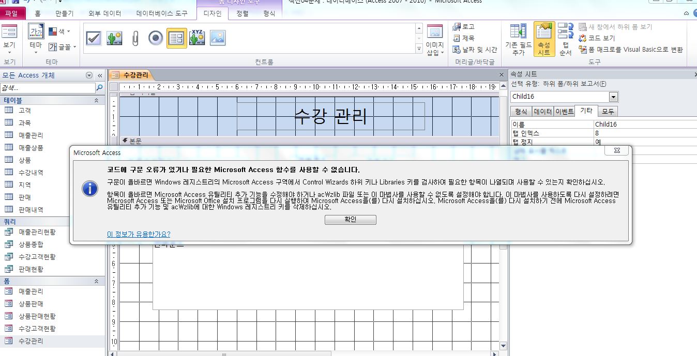
Task: Select the 매출관리 table in the list
Action: coord(31,135)
